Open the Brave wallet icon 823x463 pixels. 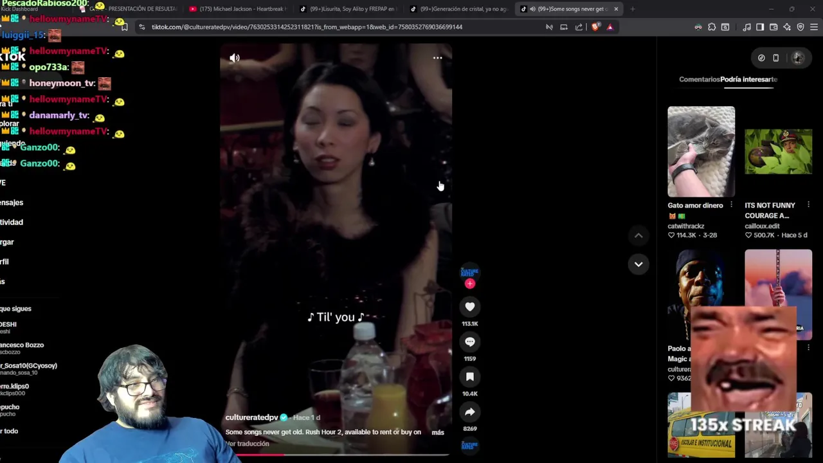[773, 27]
